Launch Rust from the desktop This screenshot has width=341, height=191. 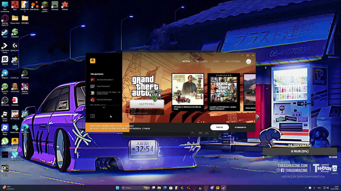click(x=15, y=6)
